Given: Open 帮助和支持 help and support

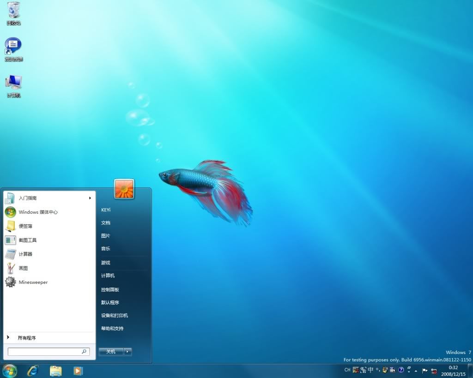Looking at the screenshot, I should coord(112,328).
